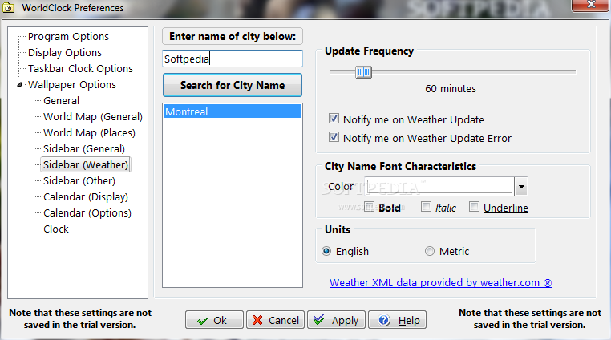This screenshot has width=611, height=340.
Task: Select English units radio button
Action: (x=326, y=251)
